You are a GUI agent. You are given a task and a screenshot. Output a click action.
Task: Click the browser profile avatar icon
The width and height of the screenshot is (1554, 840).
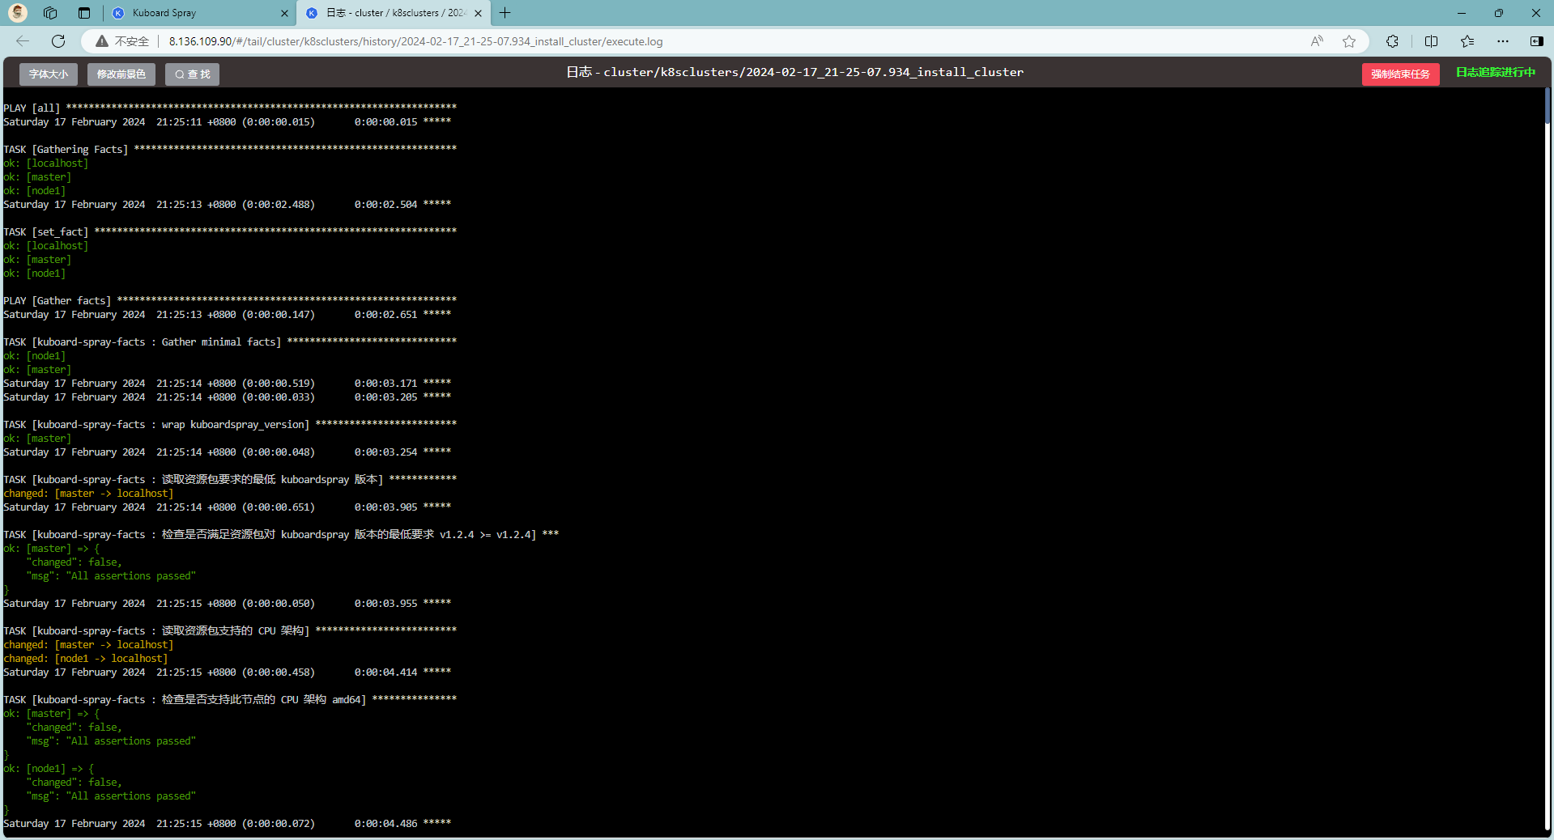18,13
